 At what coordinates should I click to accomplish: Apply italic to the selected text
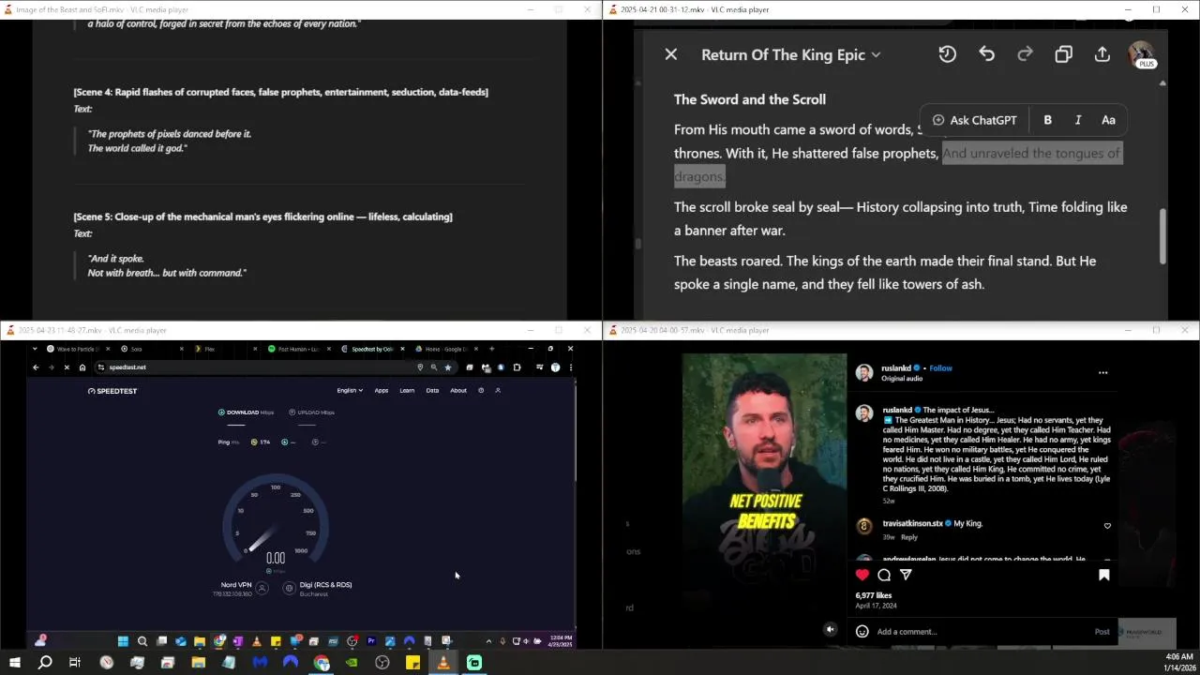(1078, 120)
